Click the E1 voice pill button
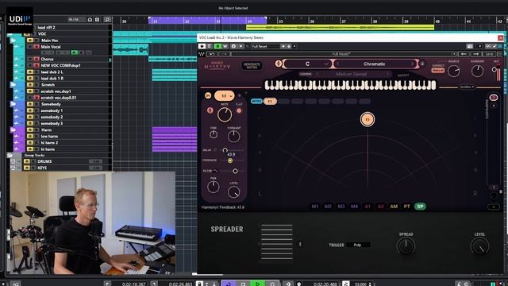The height and width of the screenshot is (286, 508). tap(270, 101)
